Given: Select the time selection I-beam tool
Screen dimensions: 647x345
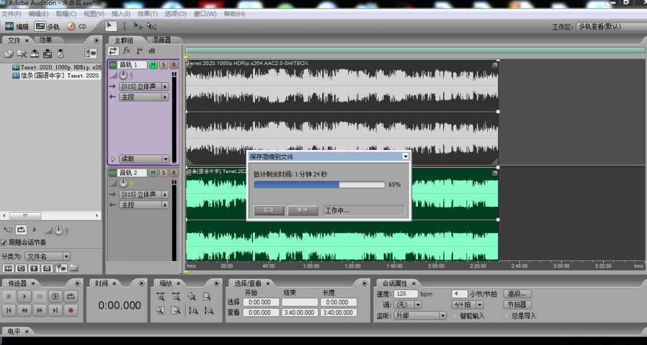Looking at the screenshot, I should pos(124,26).
